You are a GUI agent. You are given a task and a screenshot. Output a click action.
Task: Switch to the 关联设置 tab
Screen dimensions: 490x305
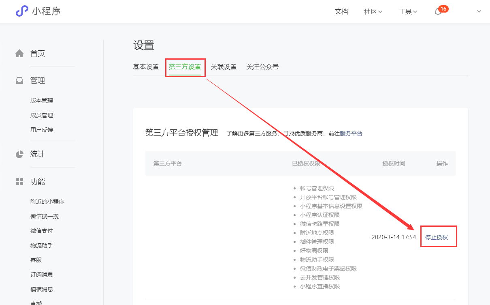point(224,67)
